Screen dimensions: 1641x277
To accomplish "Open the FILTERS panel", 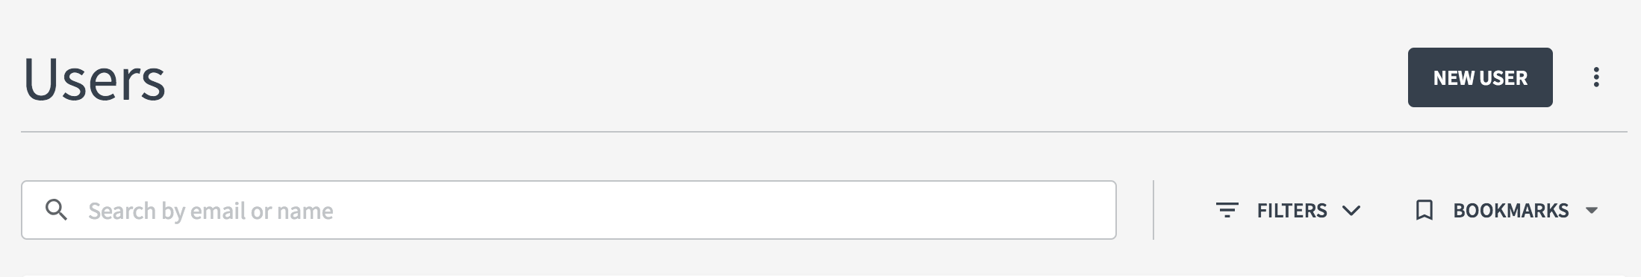I will click(1289, 210).
